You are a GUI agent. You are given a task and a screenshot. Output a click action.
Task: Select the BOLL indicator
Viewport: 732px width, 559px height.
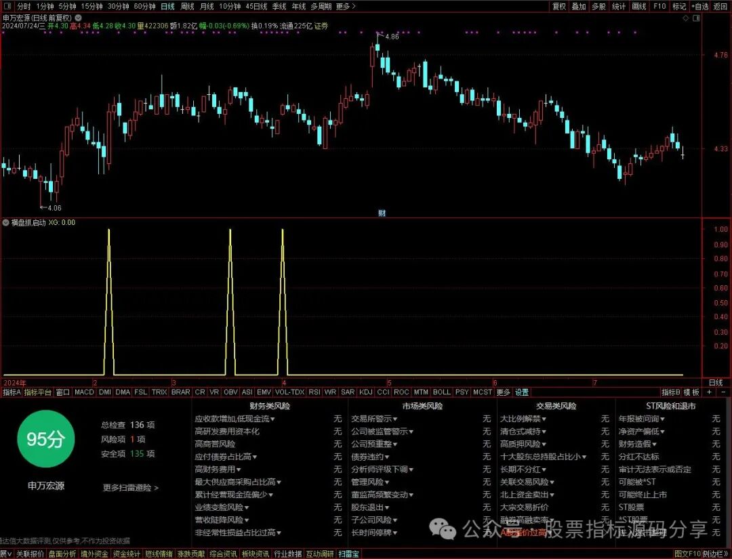(x=442, y=392)
